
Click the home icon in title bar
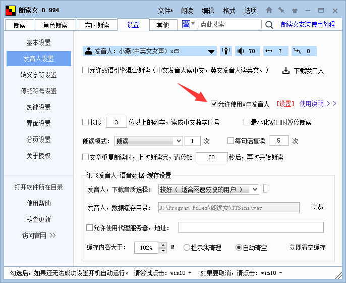269,10
